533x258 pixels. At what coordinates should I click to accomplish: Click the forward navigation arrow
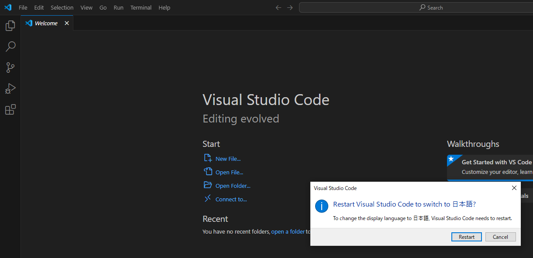click(290, 7)
